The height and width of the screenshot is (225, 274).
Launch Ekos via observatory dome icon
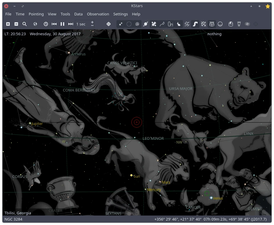pos(231,24)
